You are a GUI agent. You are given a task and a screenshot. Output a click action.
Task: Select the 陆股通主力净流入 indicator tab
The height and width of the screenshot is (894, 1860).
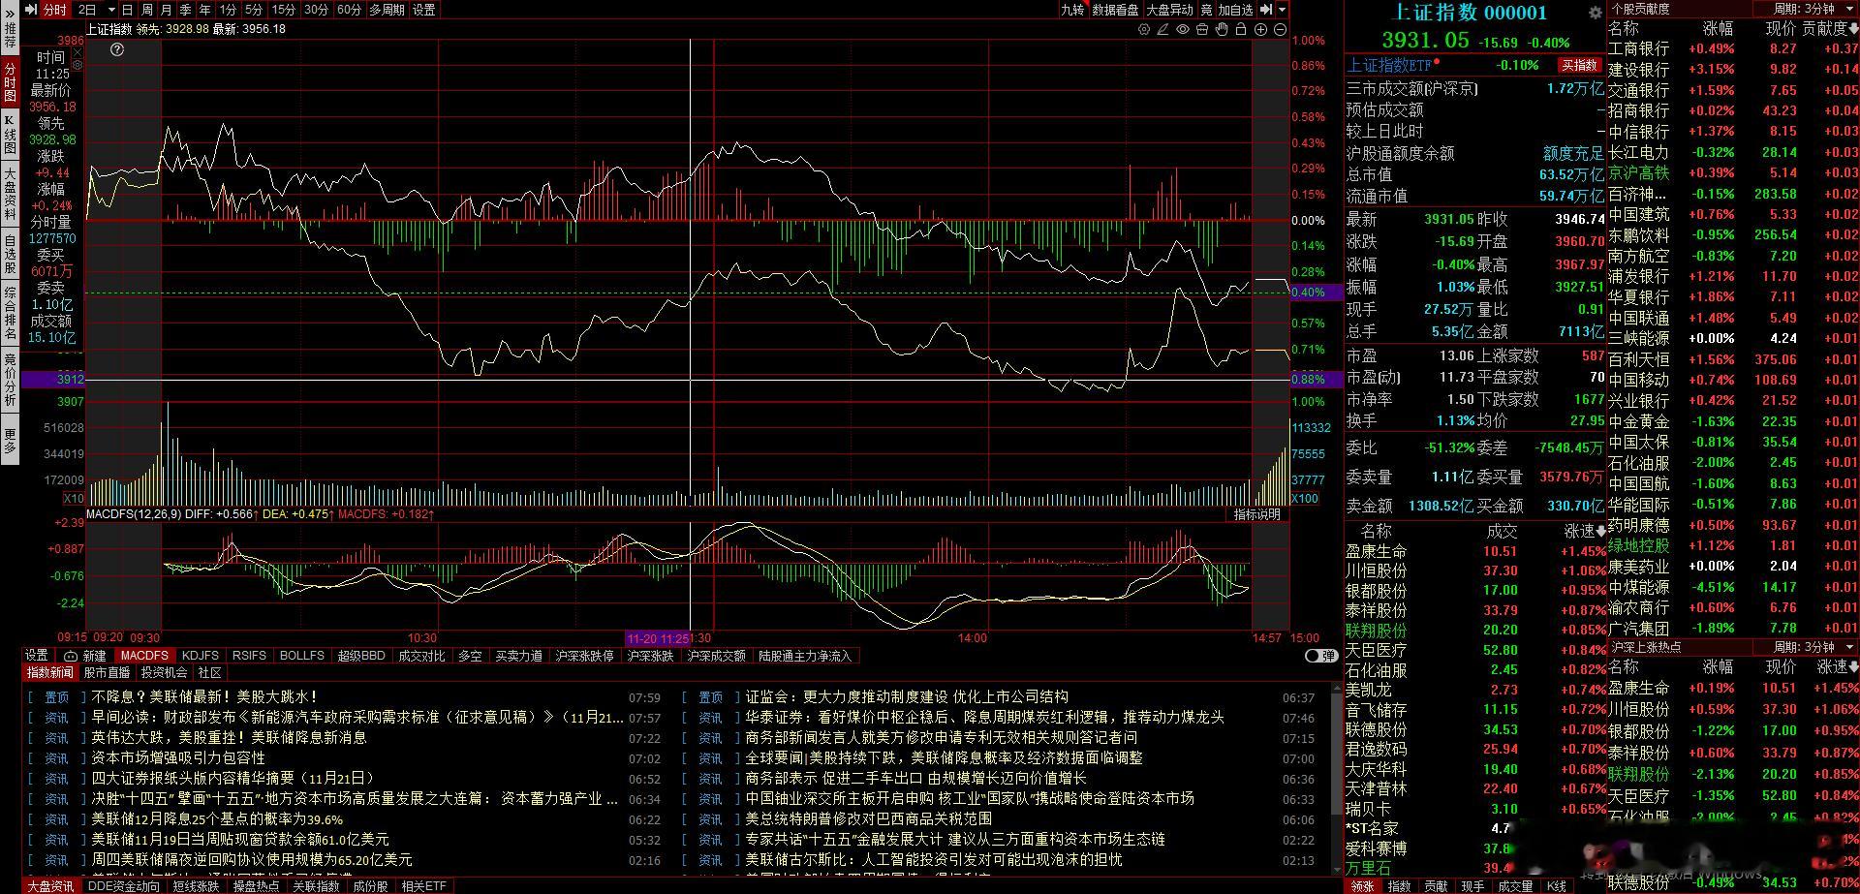click(x=805, y=656)
